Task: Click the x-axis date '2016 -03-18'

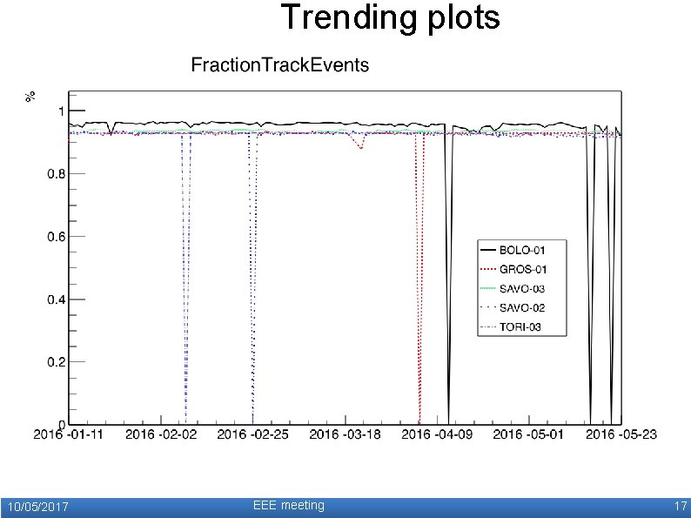Action: tap(345, 434)
